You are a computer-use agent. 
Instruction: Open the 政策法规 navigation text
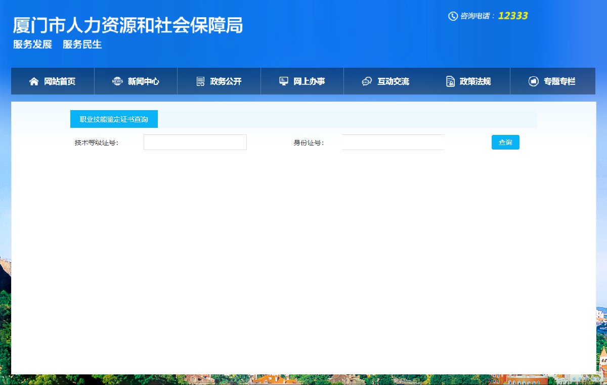(x=475, y=81)
